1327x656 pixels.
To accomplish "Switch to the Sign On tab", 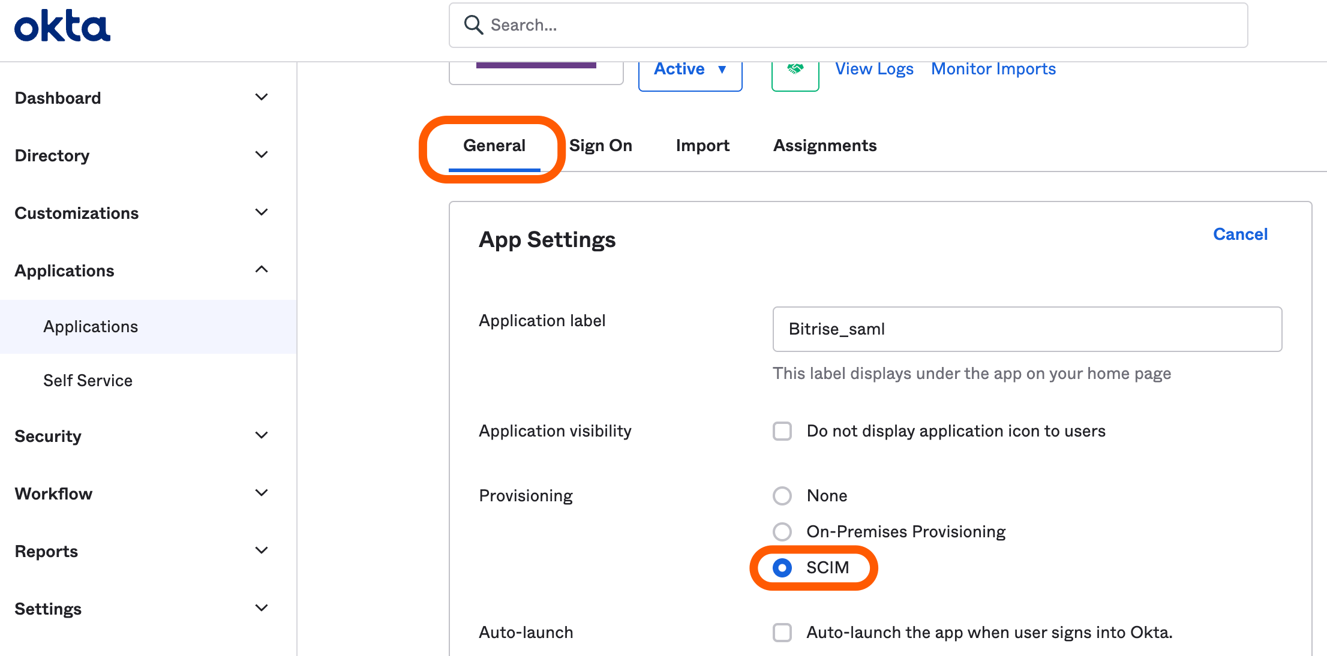I will [601, 146].
